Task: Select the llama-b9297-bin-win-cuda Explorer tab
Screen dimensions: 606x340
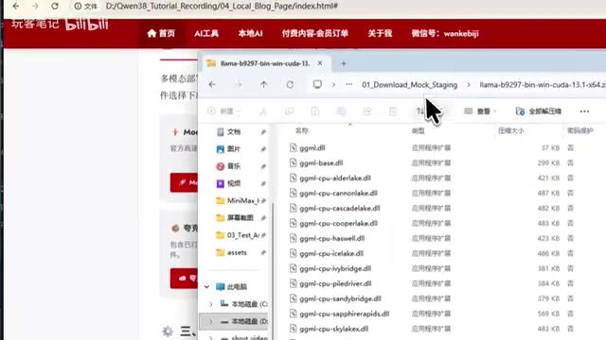Action: pyautogui.click(x=265, y=63)
